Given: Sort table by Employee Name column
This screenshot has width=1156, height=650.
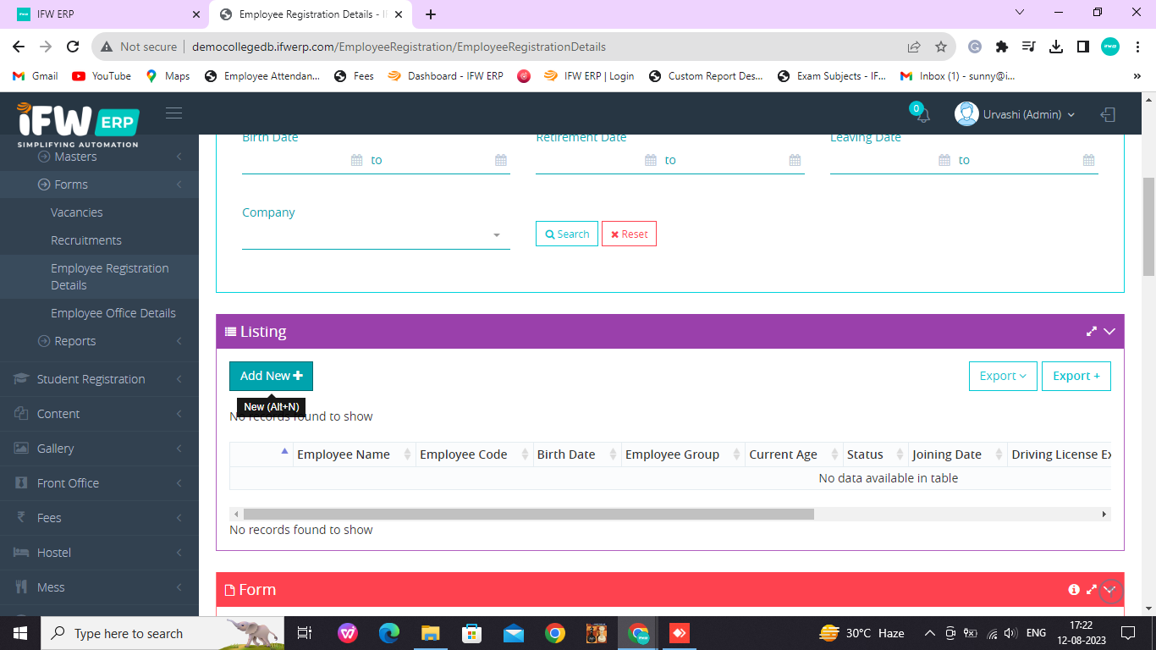Looking at the screenshot, I should click(344, 454).
